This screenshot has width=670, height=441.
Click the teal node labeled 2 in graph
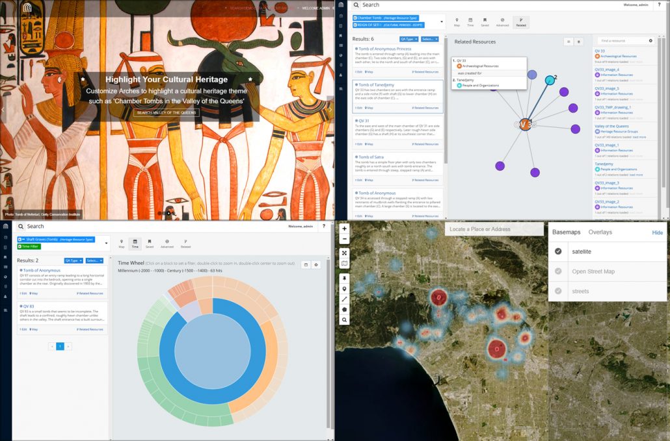coord(550,80)
